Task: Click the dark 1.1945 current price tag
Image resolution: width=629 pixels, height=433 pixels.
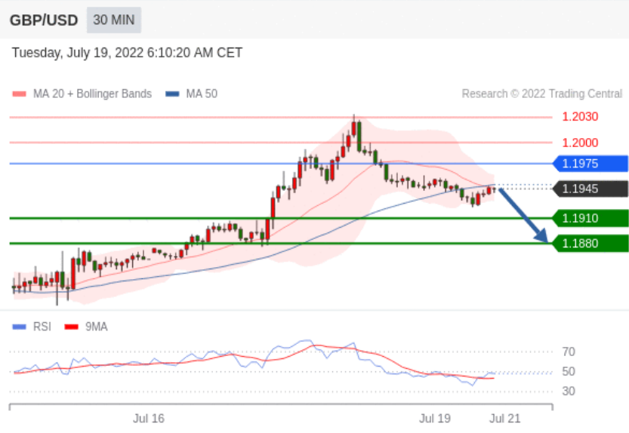Action: click(x=590, y=189)
